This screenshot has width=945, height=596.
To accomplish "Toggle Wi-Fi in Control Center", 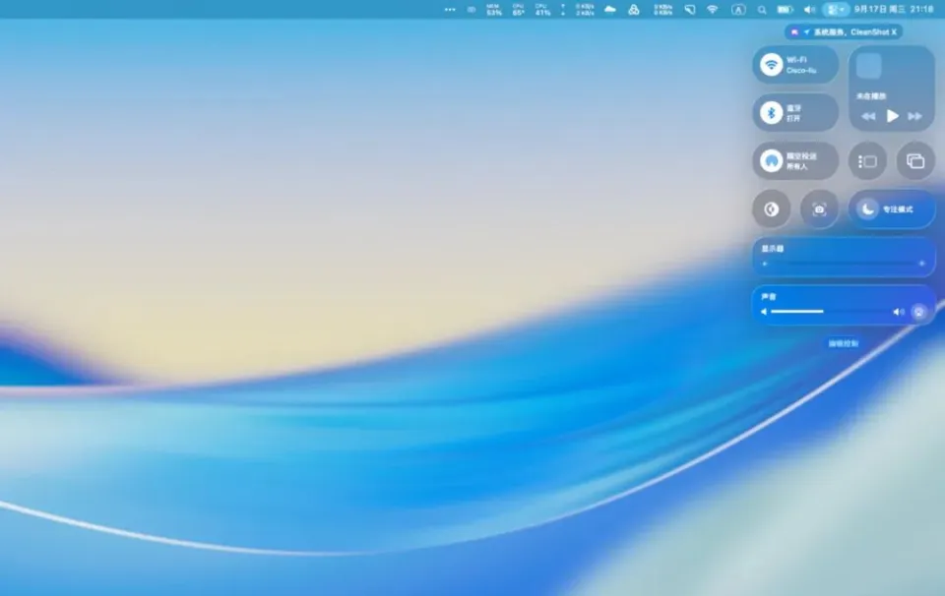I will (x=772, y=65).
